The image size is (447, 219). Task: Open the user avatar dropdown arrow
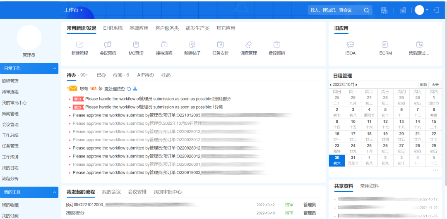(x=427, y=10)
